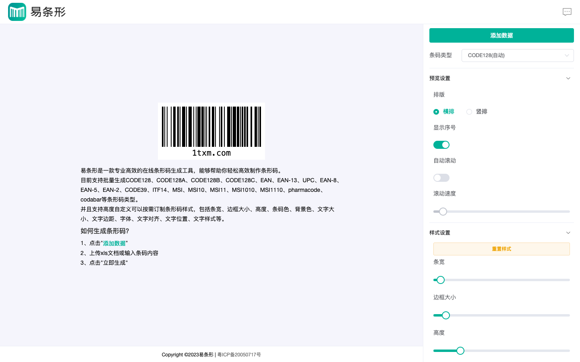Click the 易条形 barcode logo icon
Image resolution: width=580 pixels, height=362 pixels.
(17, 12)
